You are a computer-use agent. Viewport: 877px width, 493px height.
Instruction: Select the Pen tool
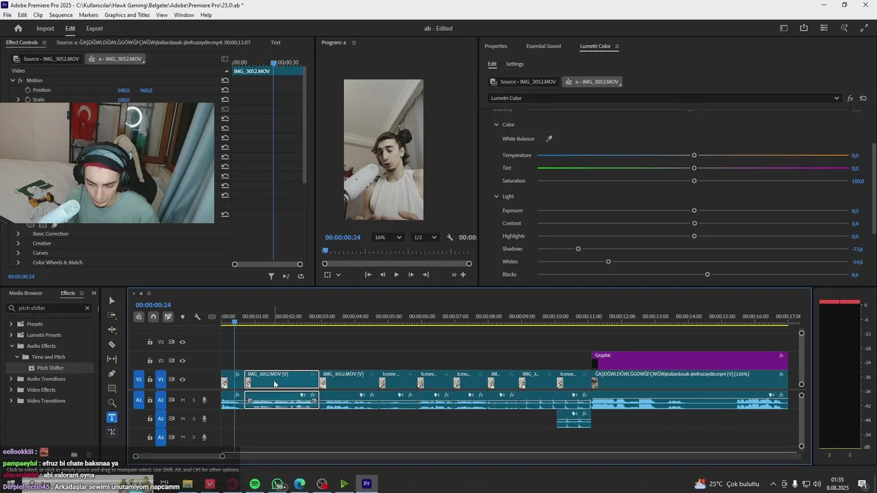click(112, 374)
